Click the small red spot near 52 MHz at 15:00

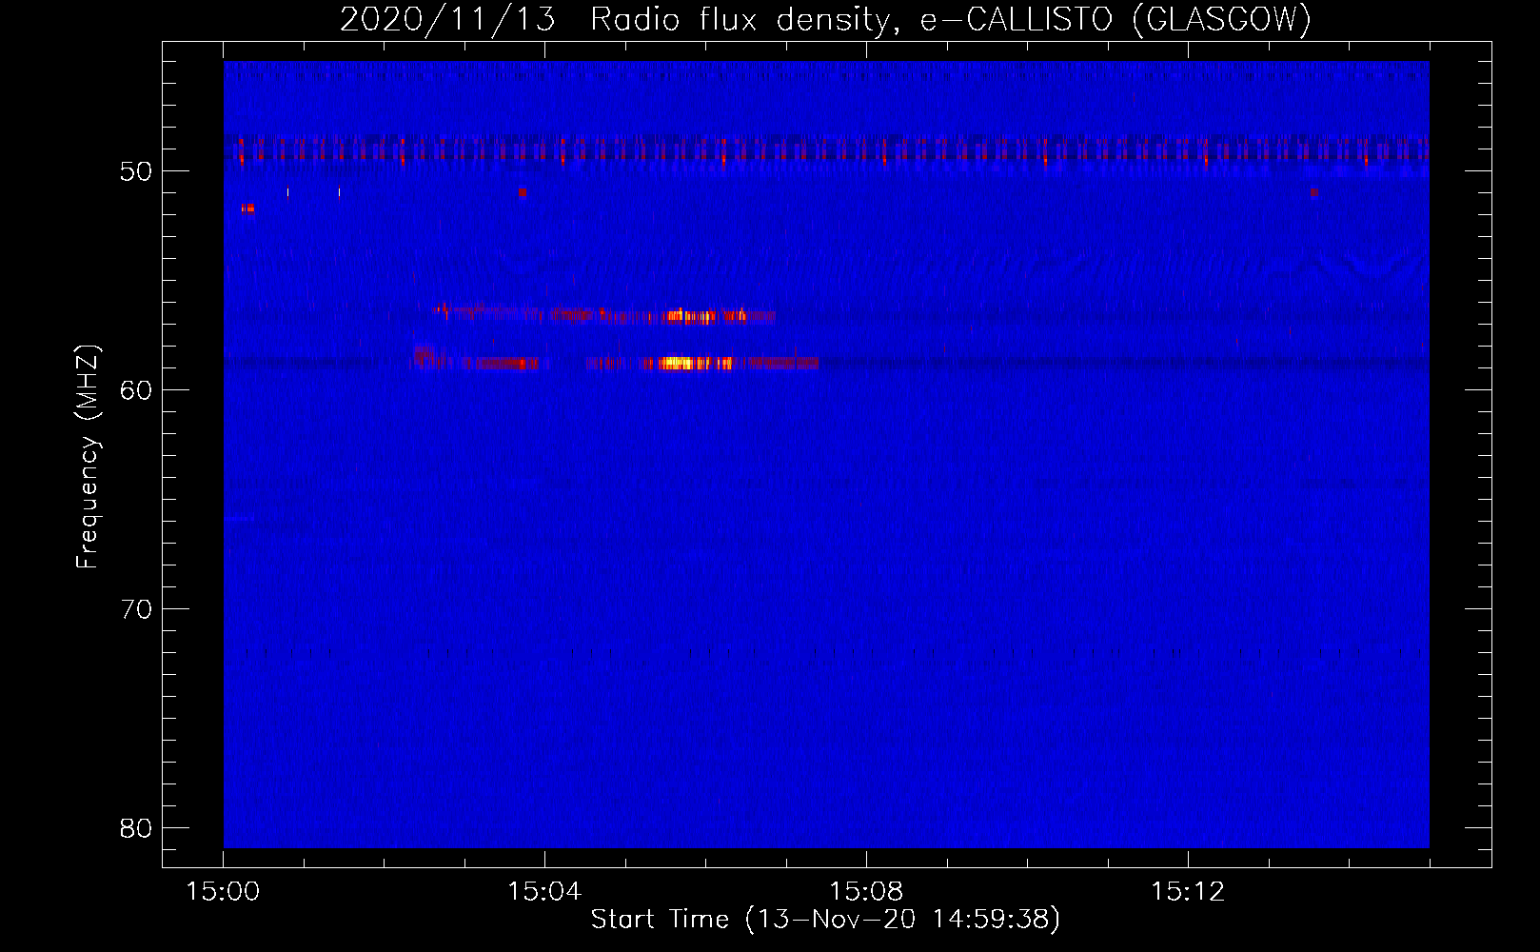pos(248,208)
